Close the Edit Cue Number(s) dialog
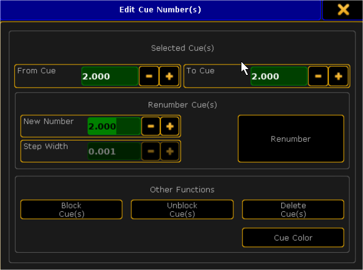 tap(343, 10)
